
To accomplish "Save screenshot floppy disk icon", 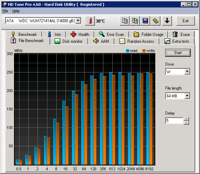I will pos(145,21).
